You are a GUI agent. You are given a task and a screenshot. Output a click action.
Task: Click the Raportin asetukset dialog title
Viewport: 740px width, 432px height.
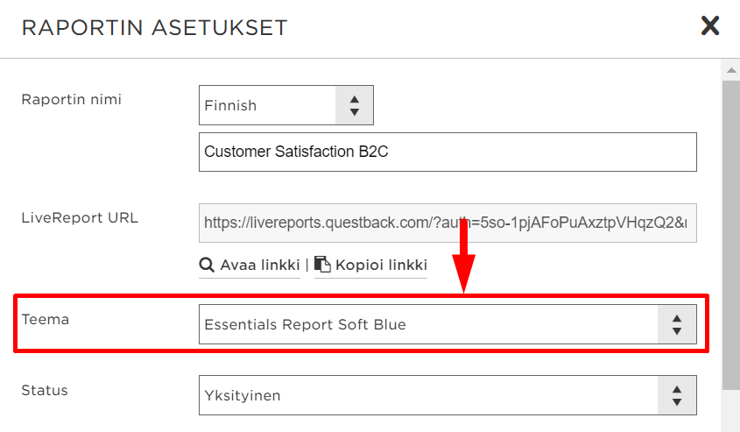(x=154, y=27)
